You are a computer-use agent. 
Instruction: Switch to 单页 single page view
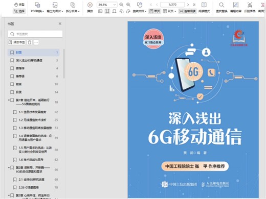point(154,11)
